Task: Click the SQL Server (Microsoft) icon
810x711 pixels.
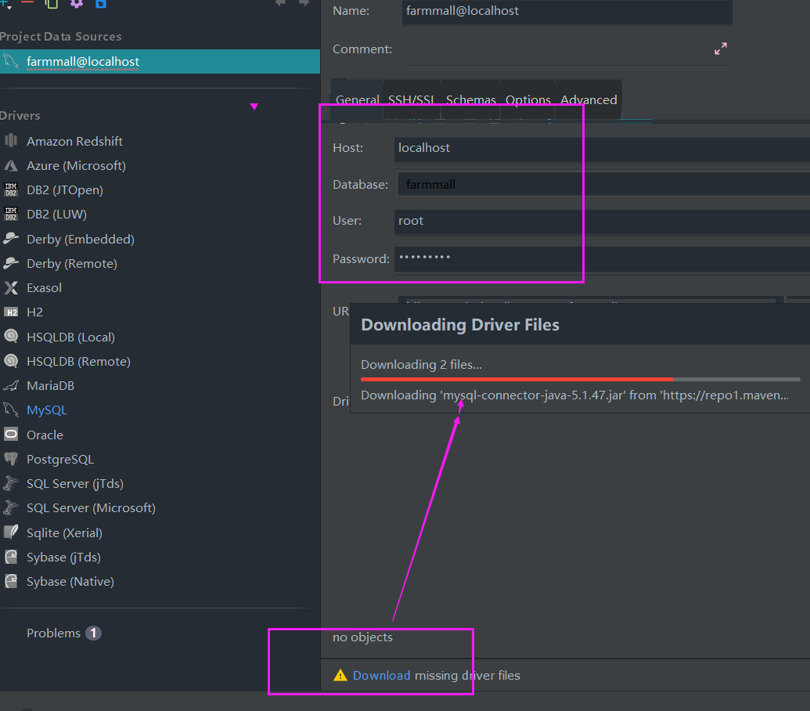Action: tap(11, 507)
